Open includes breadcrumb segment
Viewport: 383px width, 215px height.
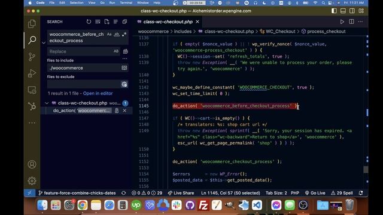click(x=183, y=32)
